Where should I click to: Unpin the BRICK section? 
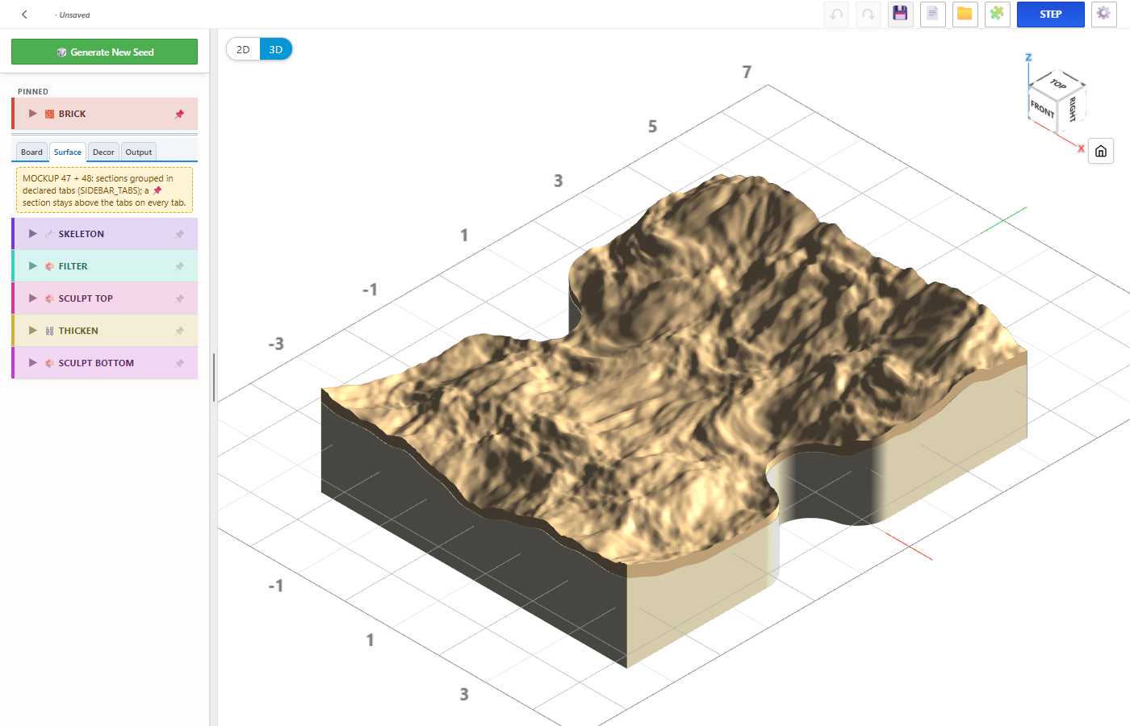179,114
